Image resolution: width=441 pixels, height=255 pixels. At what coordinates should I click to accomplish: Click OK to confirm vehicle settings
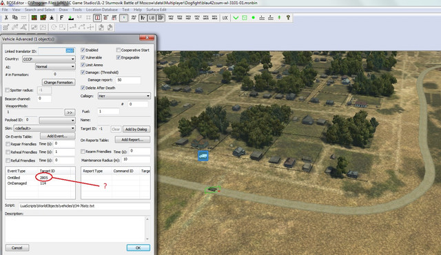pos(138,247)
